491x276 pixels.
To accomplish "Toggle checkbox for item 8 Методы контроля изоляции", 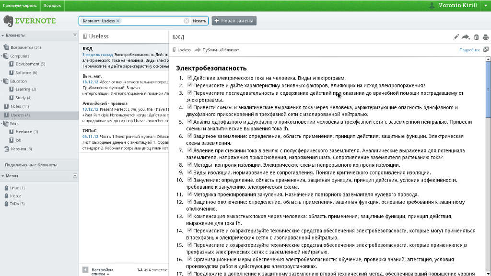I will 189,164.
